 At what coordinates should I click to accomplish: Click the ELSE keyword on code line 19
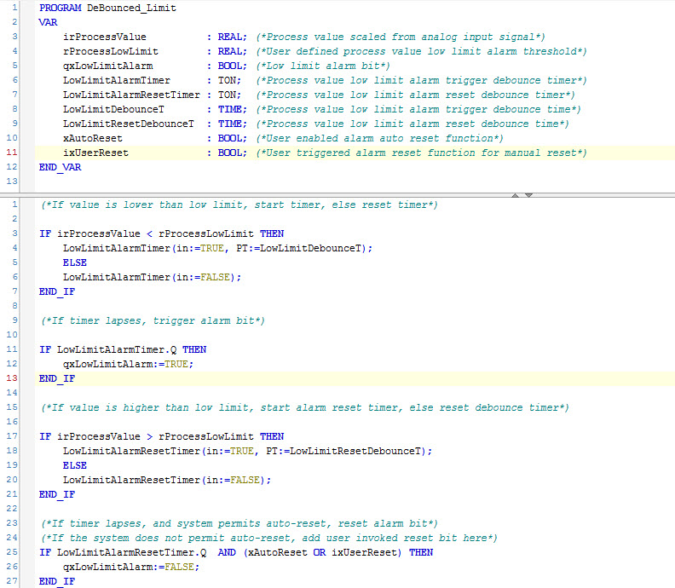[75, 465]
